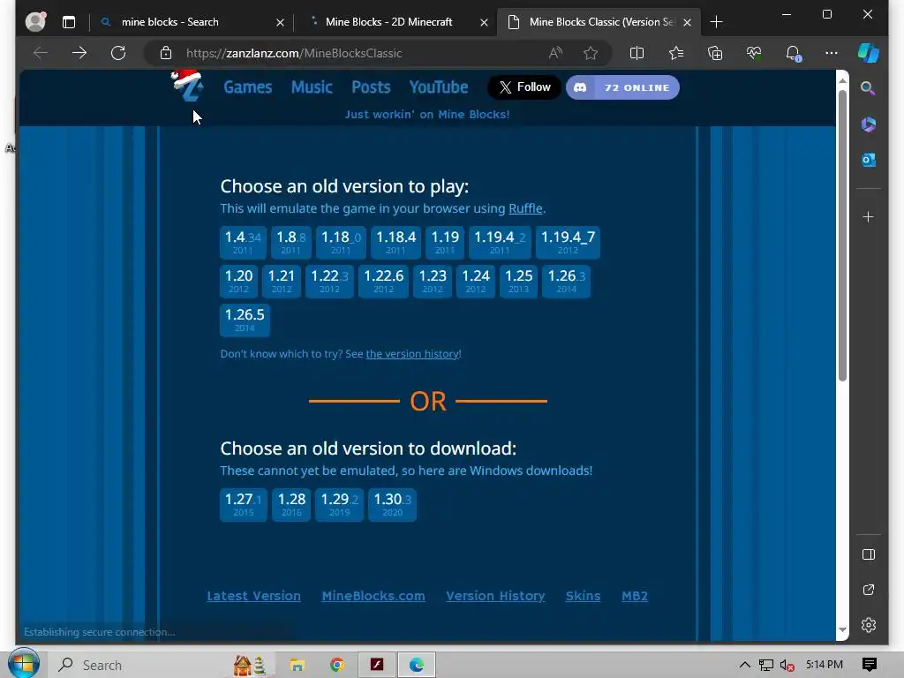
Task: Close the mine blocks Search tab
Action: (x=280, y=22)
